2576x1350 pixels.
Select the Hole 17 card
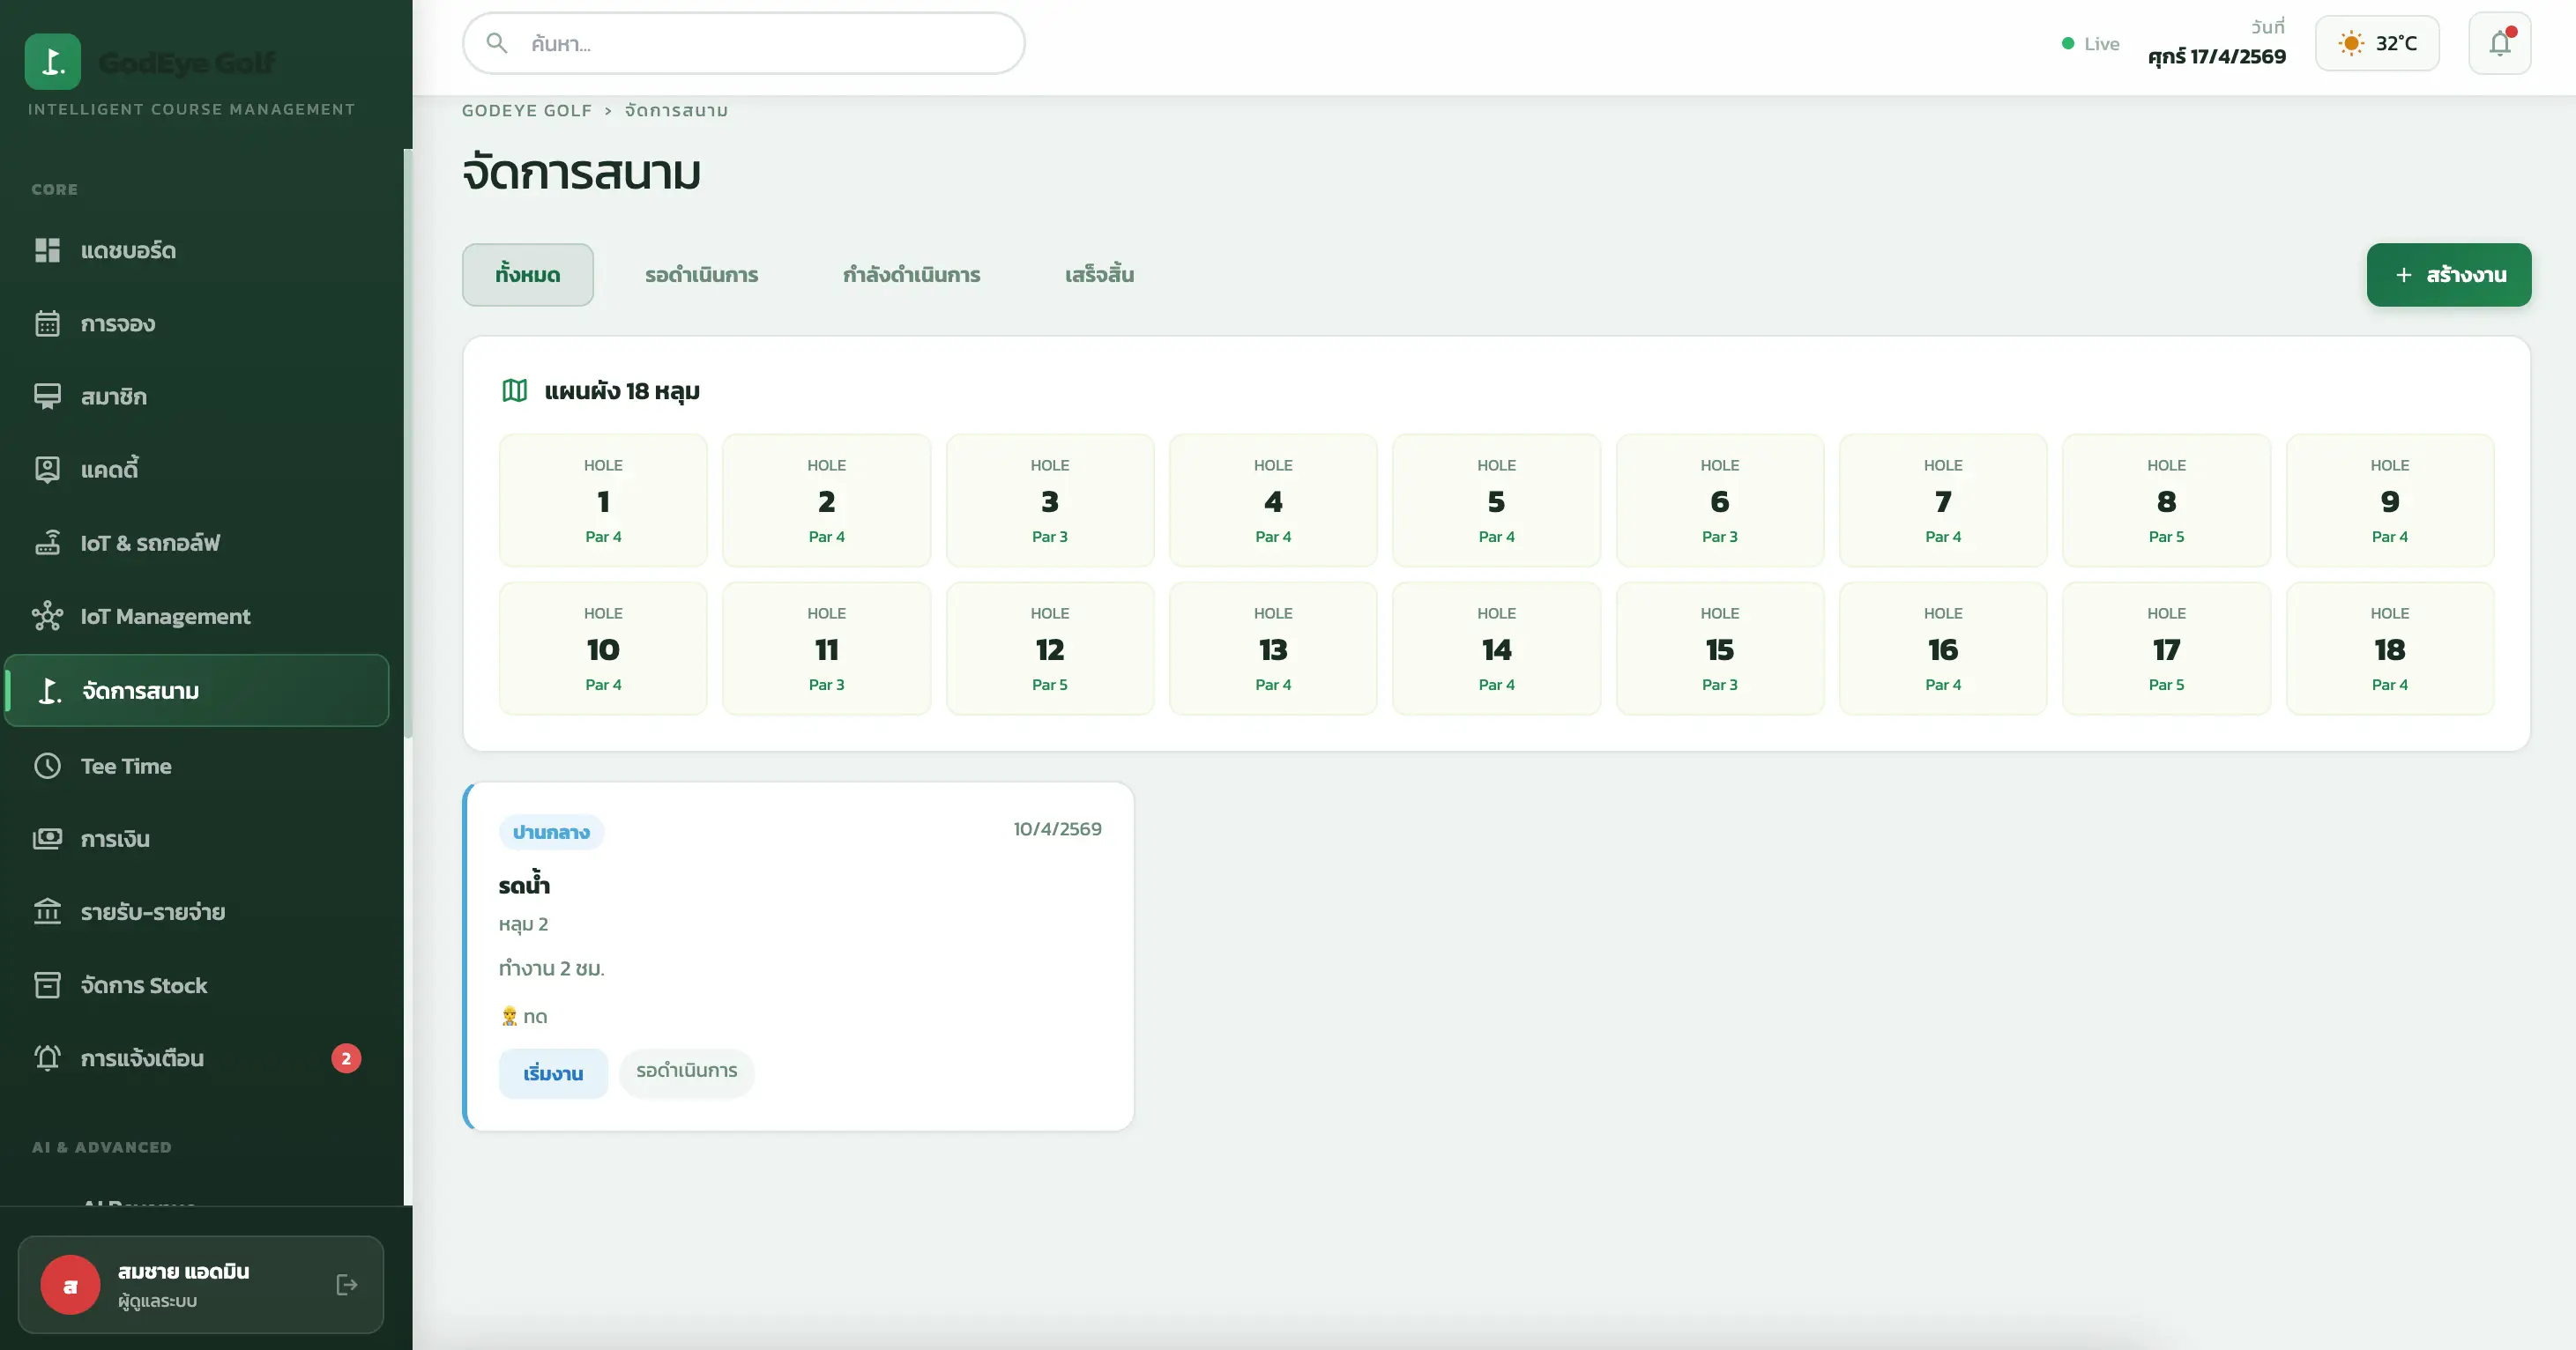coord(2166,649)
